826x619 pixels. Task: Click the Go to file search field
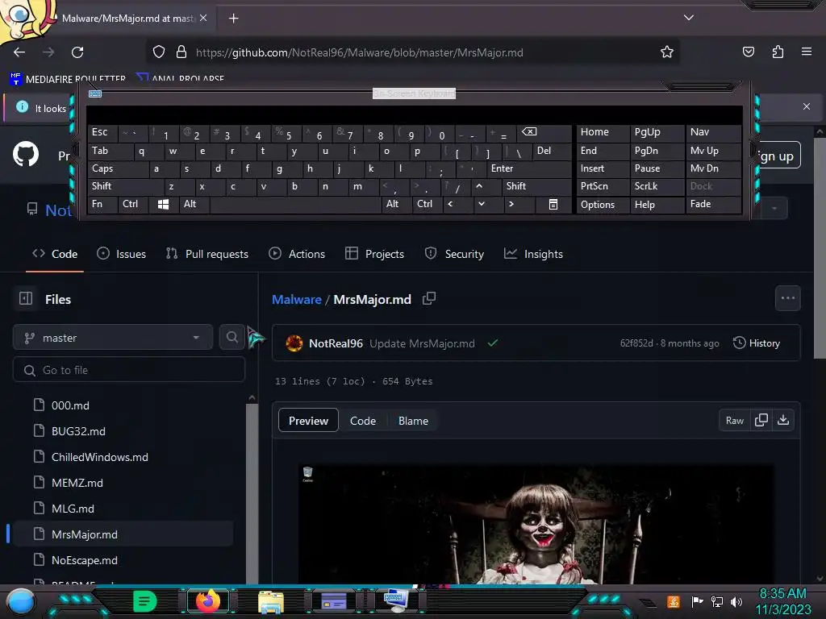(x=129, y=370)
